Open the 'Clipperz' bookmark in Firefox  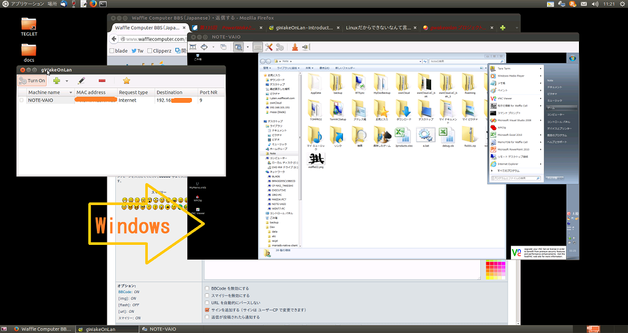(x=159, y=51)
